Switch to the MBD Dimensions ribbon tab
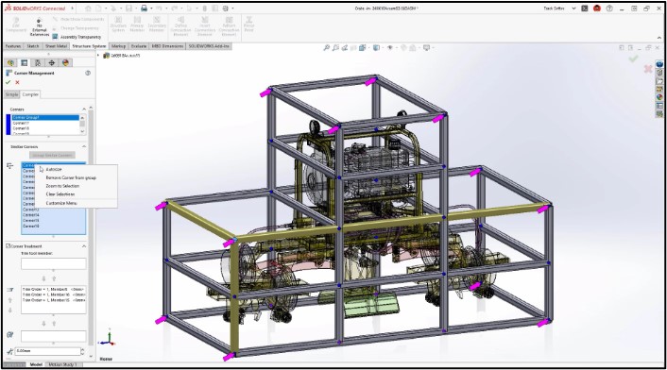 pos(167,46)
